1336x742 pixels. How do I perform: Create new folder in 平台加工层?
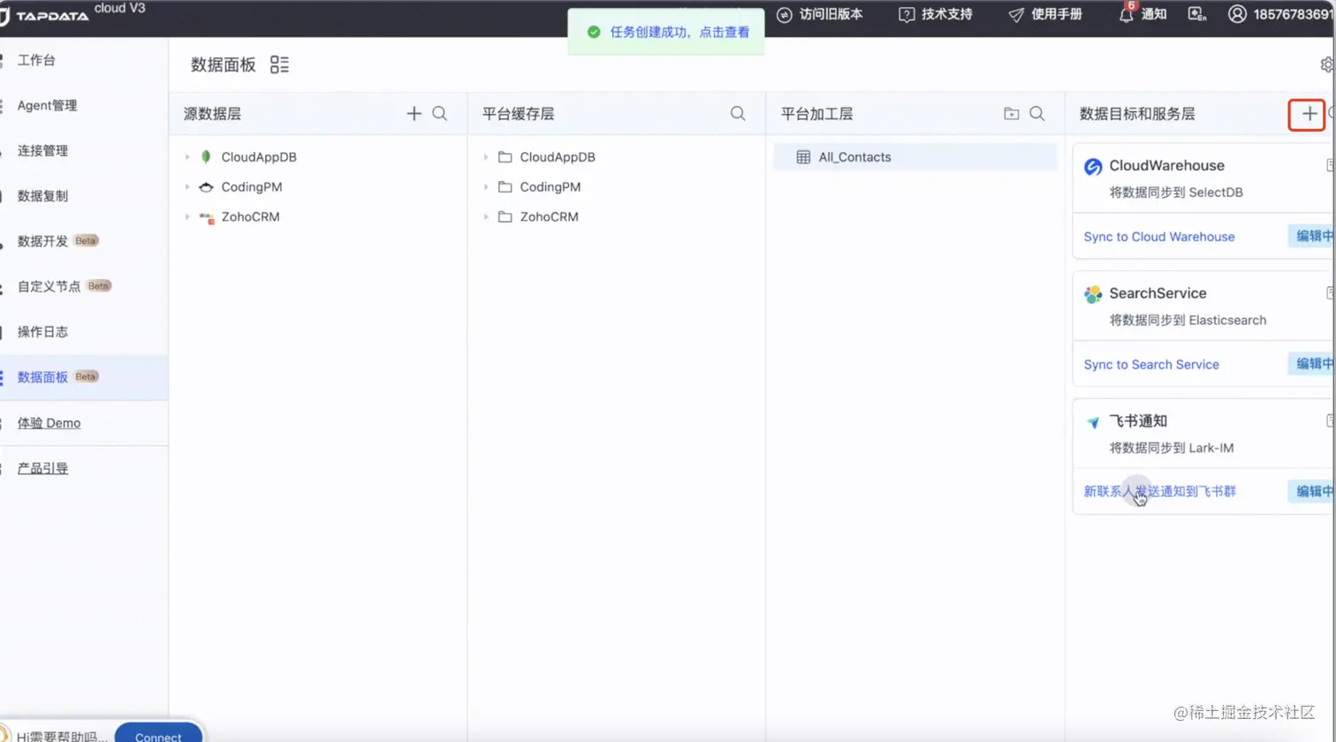1012,113
